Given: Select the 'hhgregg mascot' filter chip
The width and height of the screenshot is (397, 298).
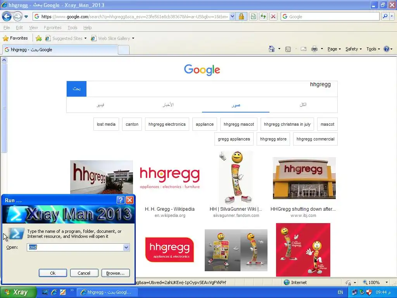Looking at the screenshot, I should 239,124.
